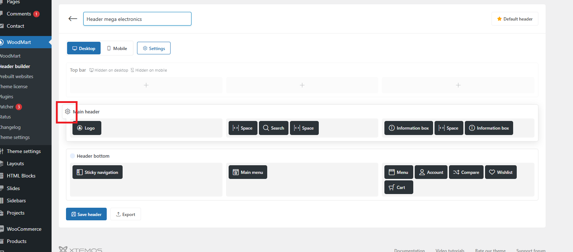The width and height of the screenshot is (573, 252).
Task: Open header Settings tab
Action: point(154,48)
